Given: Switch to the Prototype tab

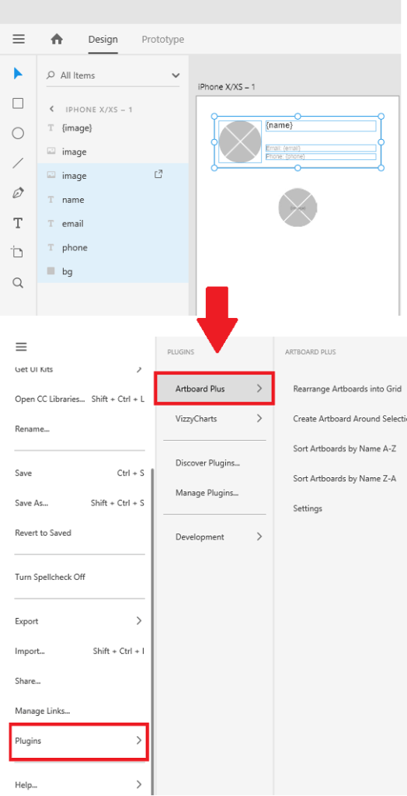Looking at the screenshot, I should (x=163, y=39).
